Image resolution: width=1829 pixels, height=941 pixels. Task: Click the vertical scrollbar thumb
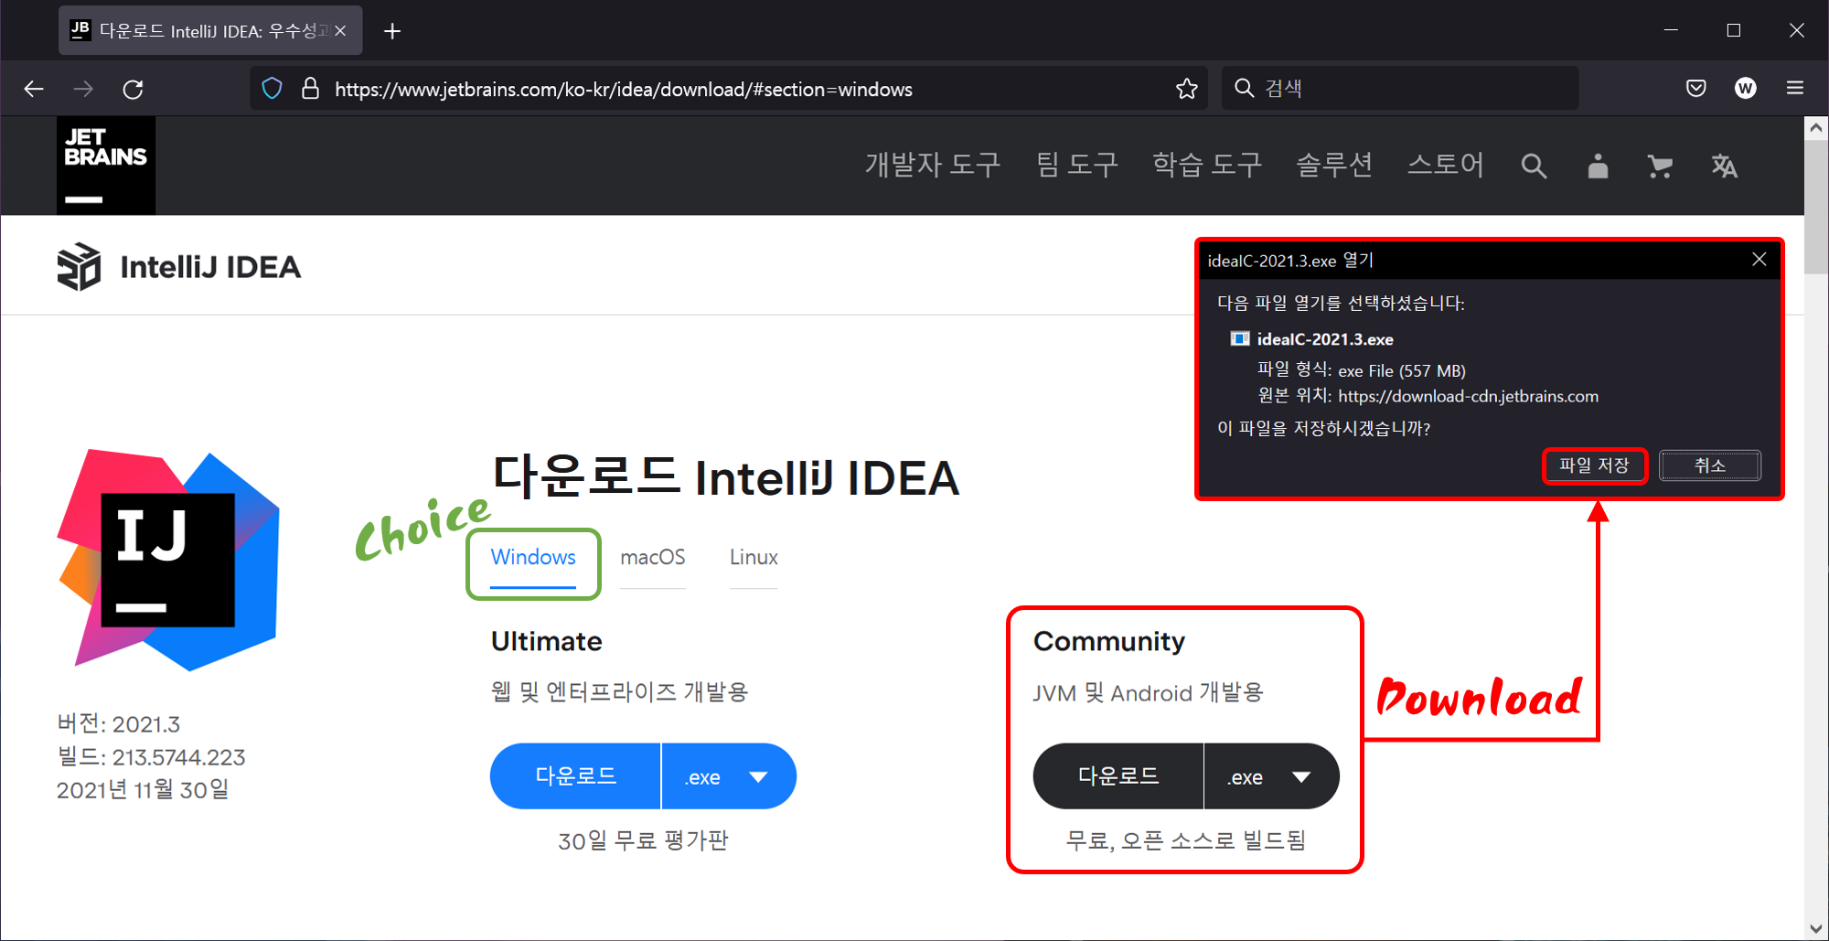pyautogui.click(x=1816, y=207)
